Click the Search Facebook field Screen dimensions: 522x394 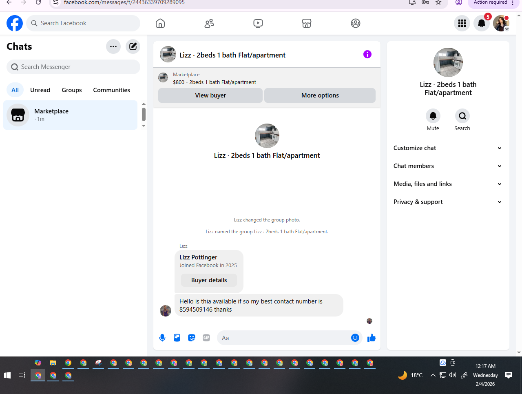83,23
